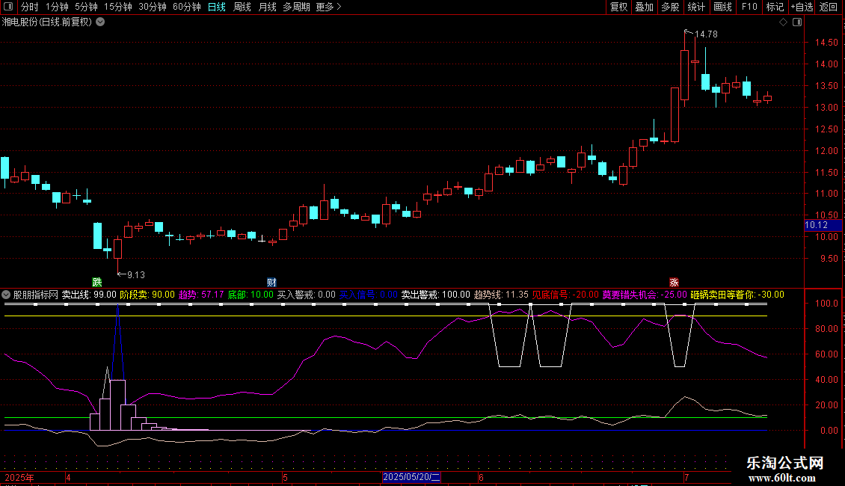Click the 卖出警戒: 100.00 indicator value
The width and height of the screenshot is (845, 486).
tap(436, 295)
